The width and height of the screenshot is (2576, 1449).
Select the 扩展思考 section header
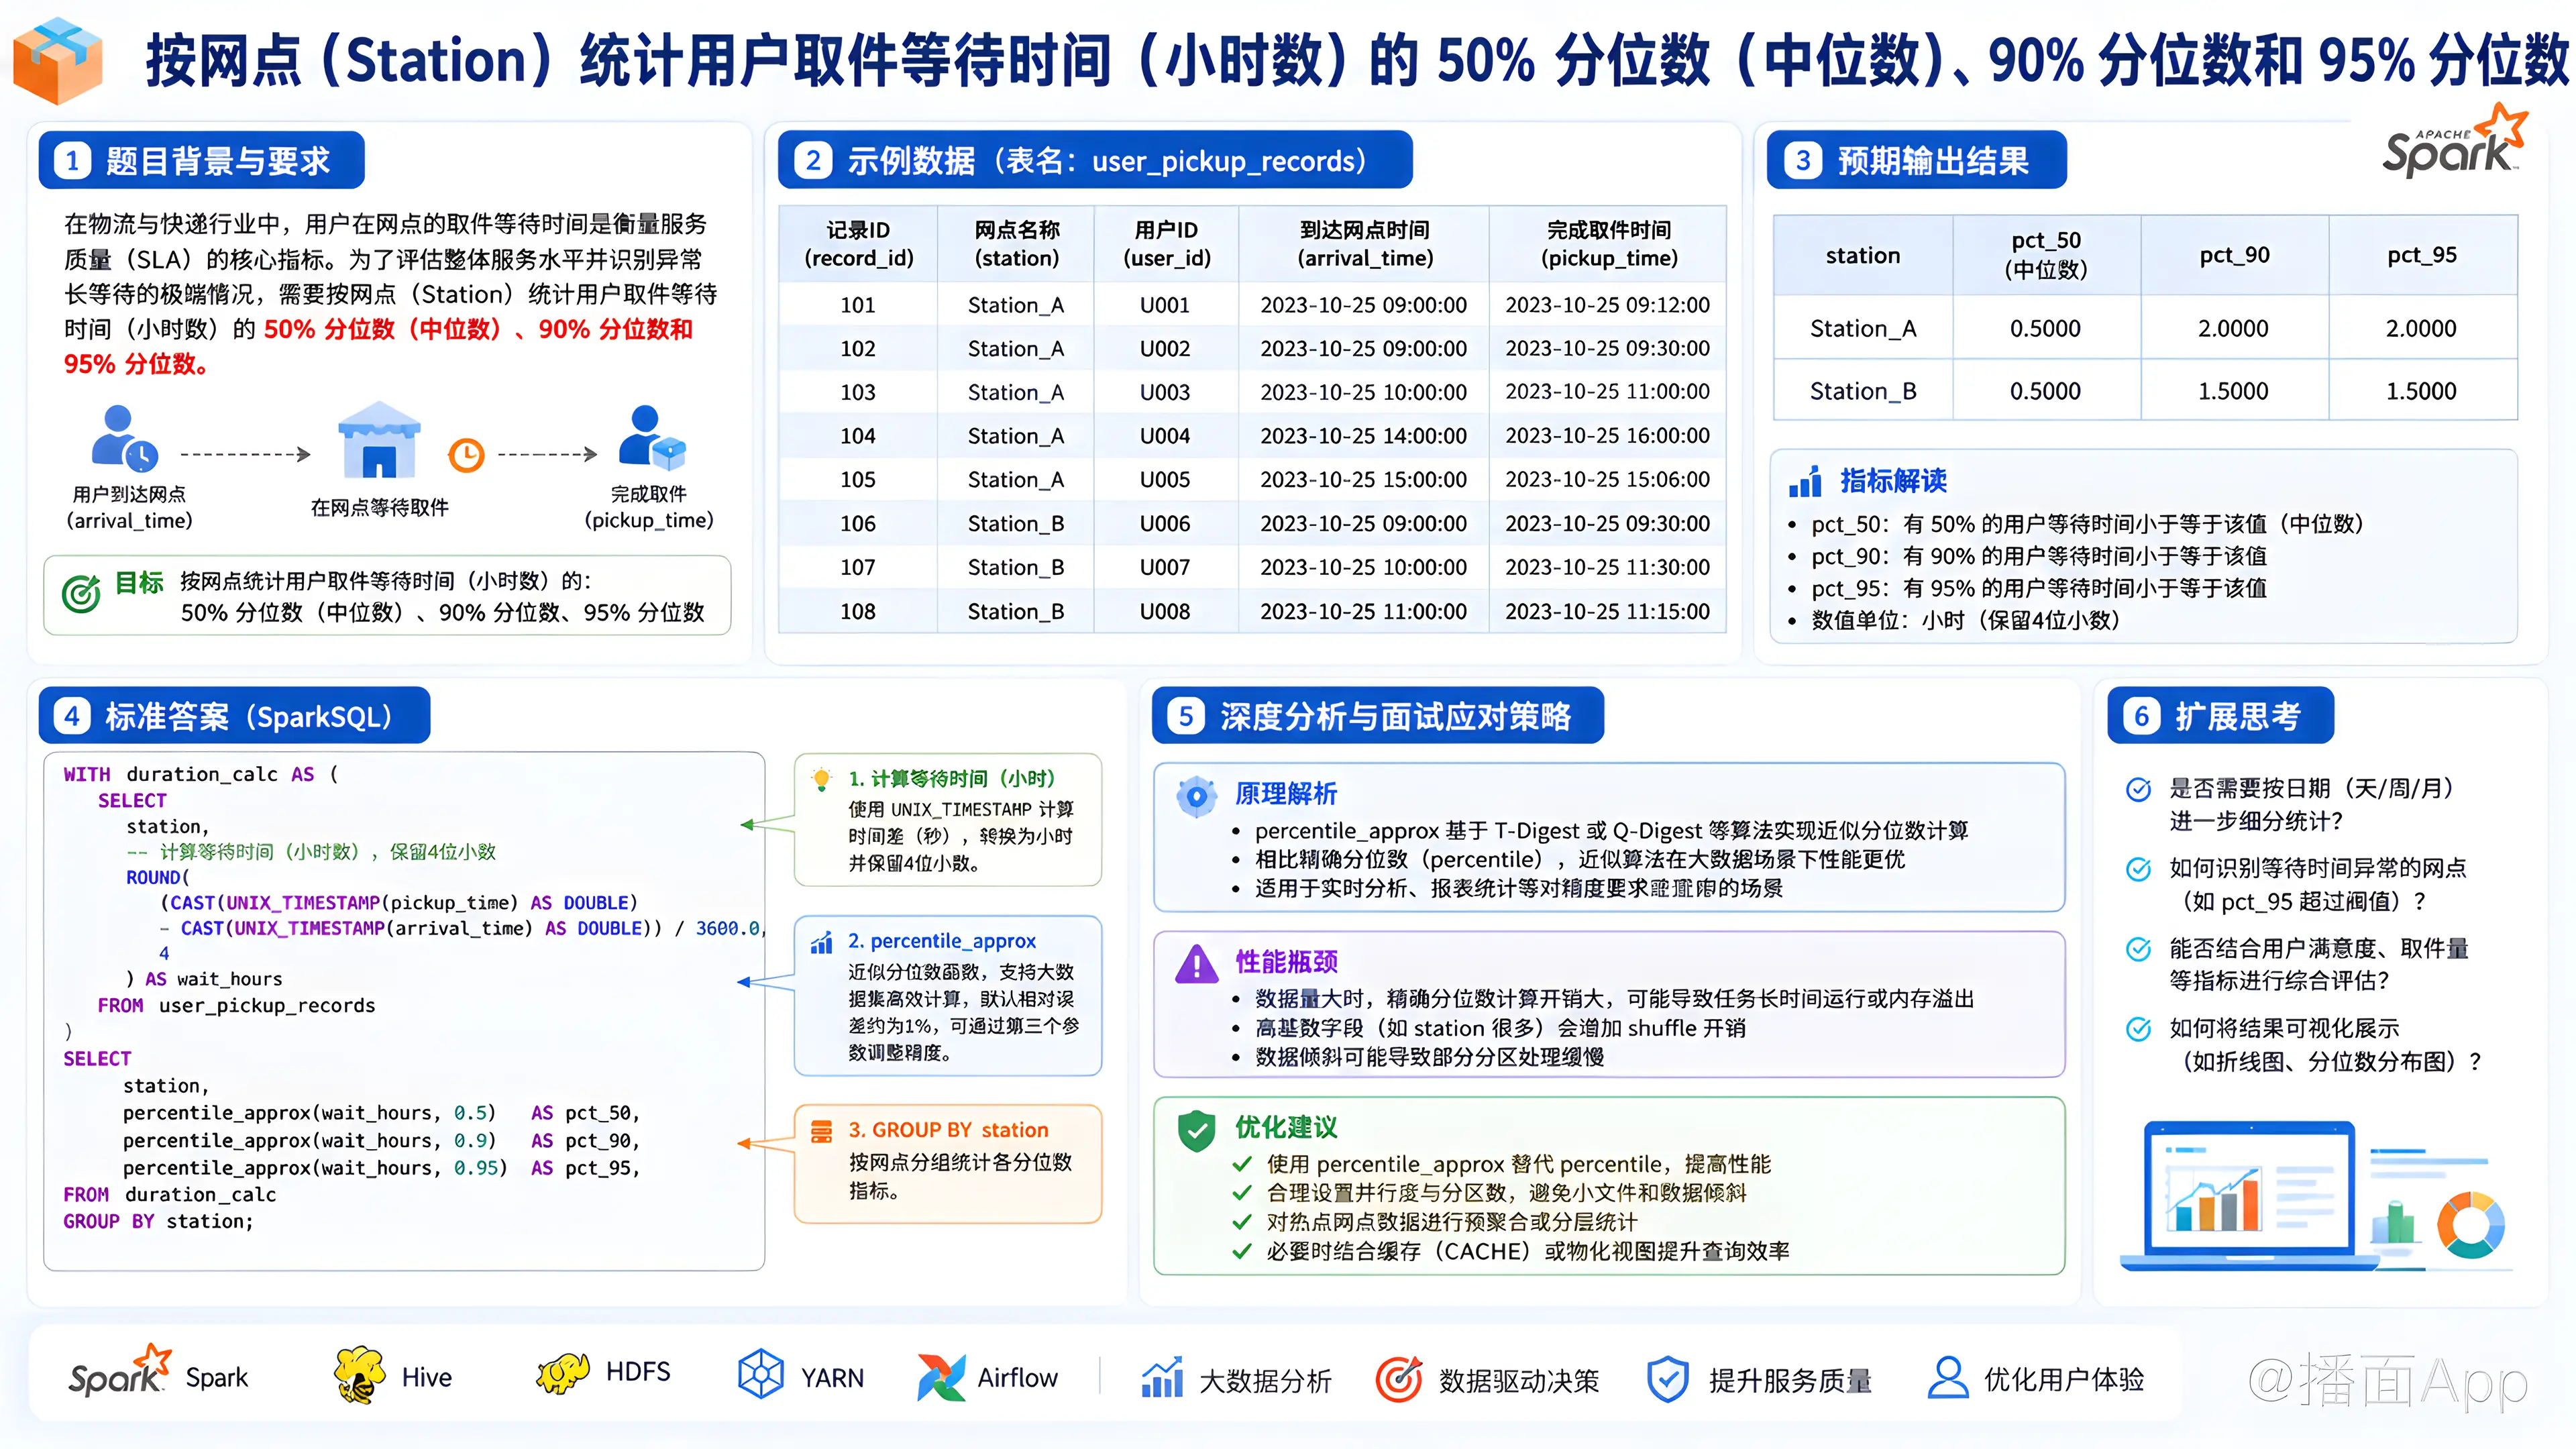tap(2220, 716)
